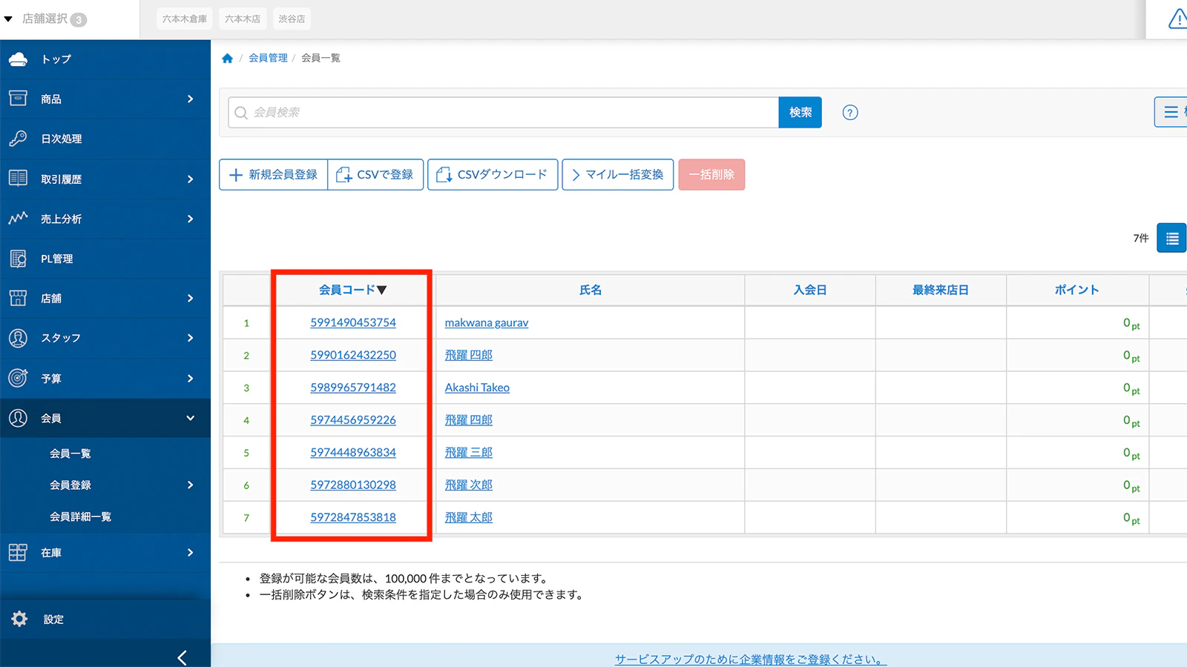Open member code 5989965791482
The width and height of the screenshot is (1187, 667).
coord(353,388)
